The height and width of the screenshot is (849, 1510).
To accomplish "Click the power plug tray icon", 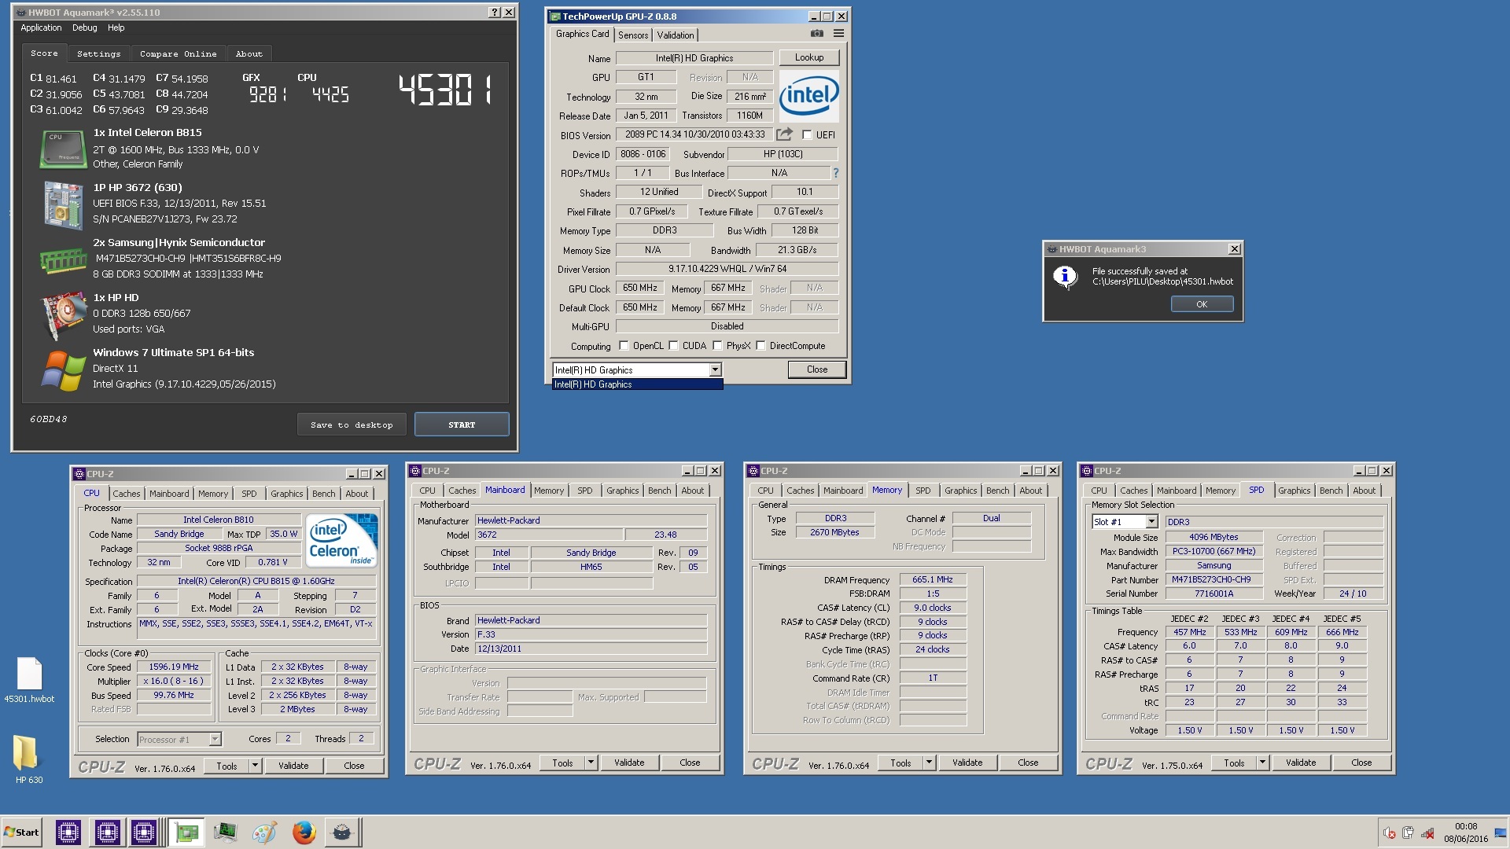I will point(1408,832).
